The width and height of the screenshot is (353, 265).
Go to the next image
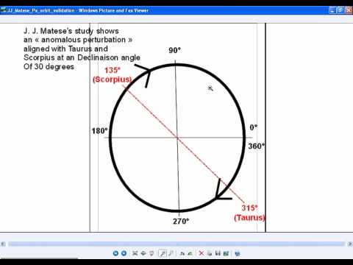click(x=124, y=253)
